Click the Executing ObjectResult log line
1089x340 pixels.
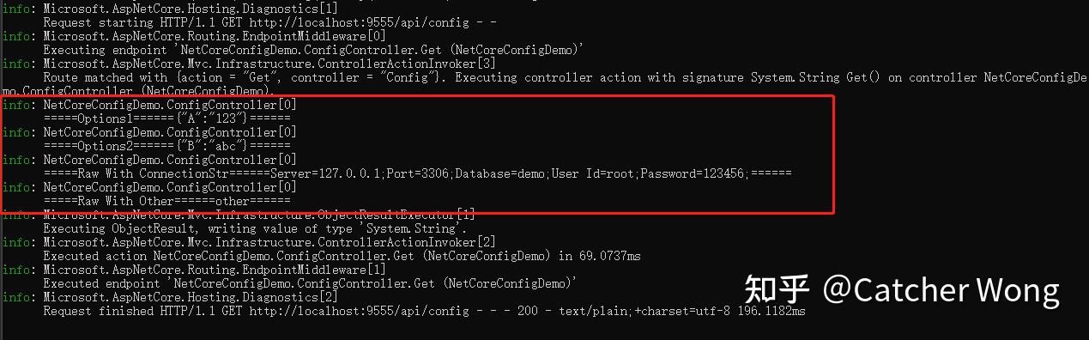pyautogui.click(x=255, y=228)
